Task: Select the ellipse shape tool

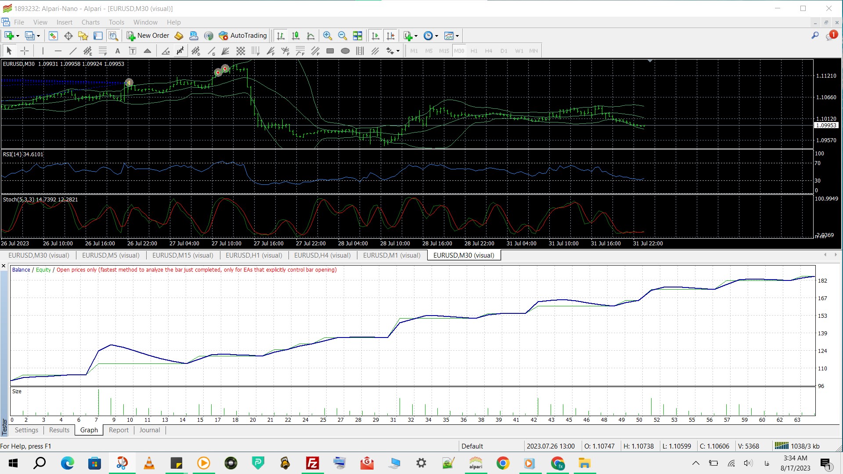Action: (x=345, y=51)
